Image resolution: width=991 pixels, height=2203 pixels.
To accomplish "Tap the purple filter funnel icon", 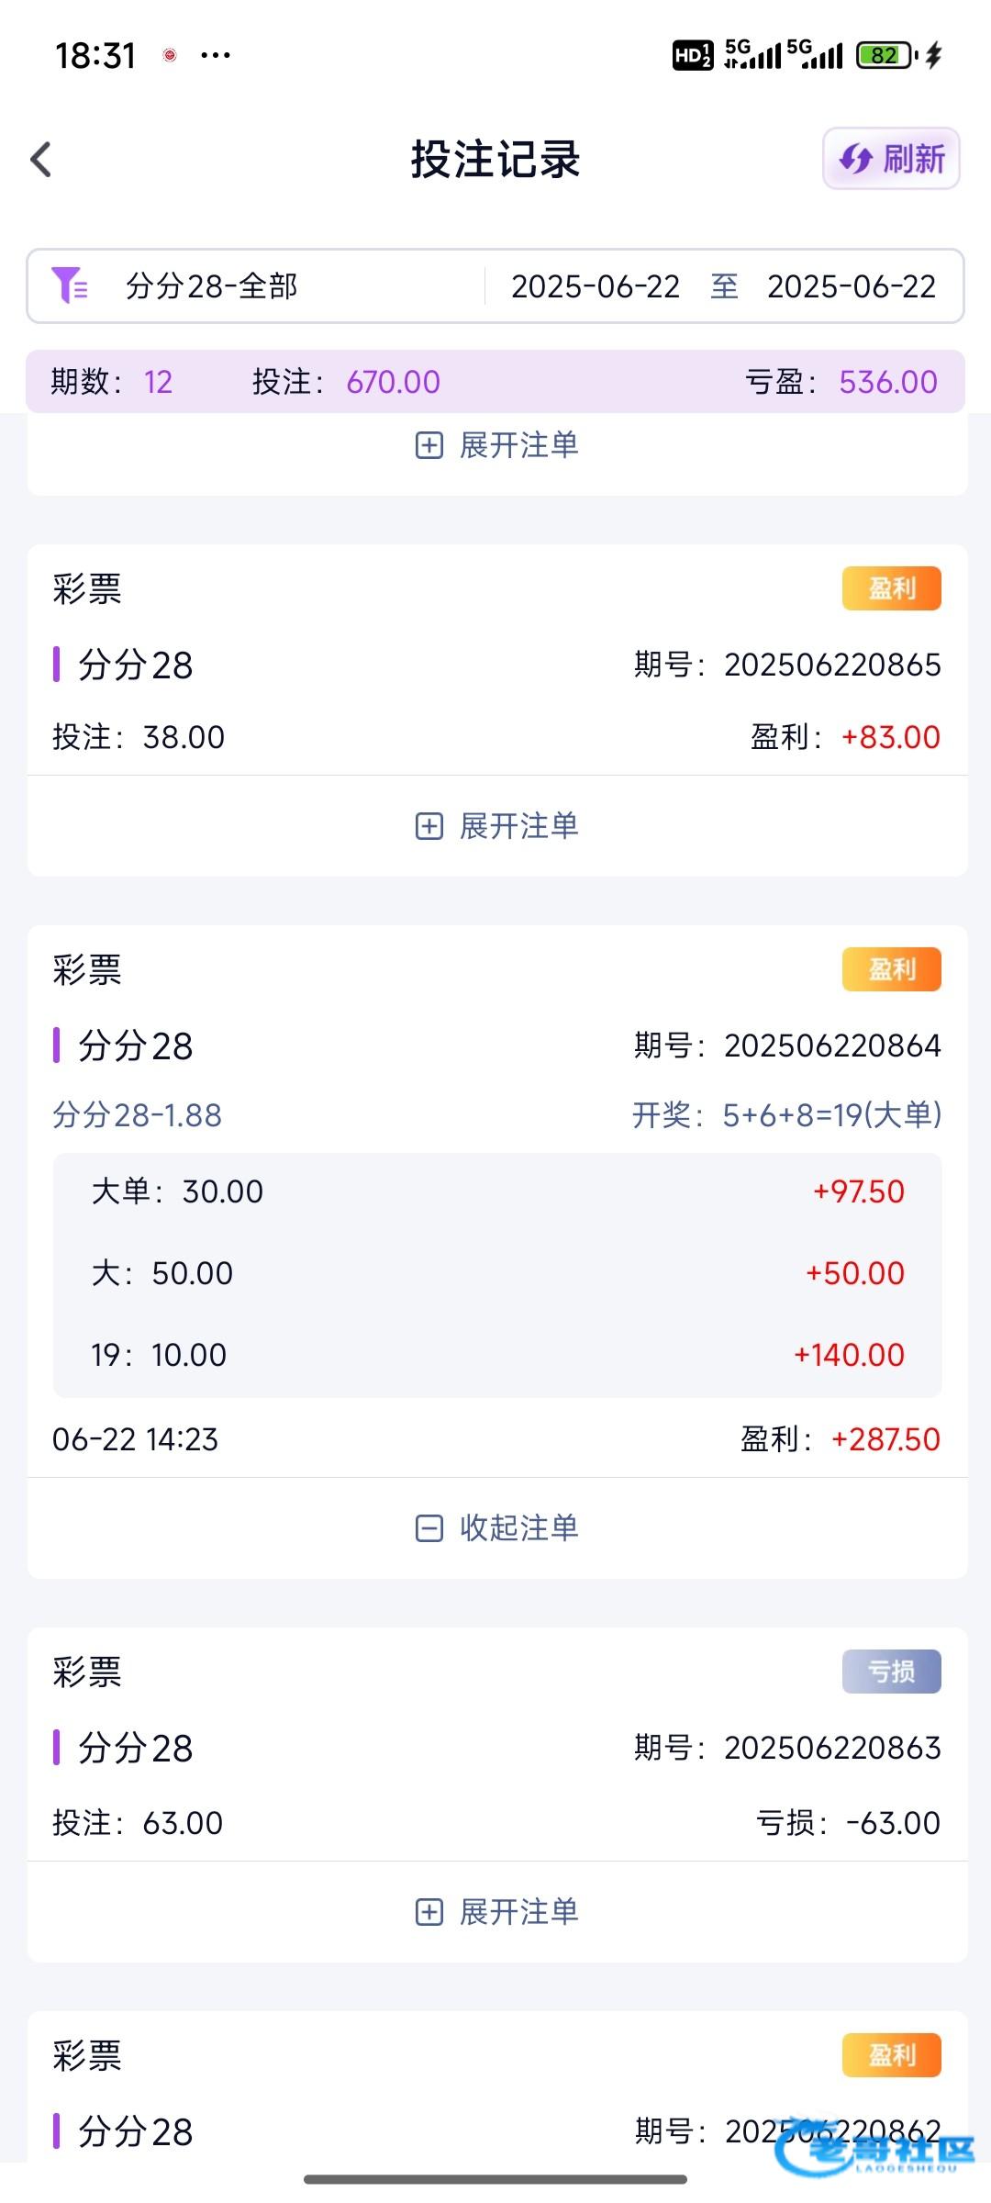I will pyautogui.click(x=70, y=285).
